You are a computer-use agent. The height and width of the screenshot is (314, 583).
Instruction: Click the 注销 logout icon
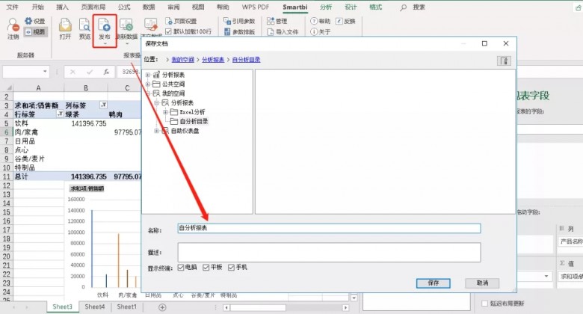pyautogui.click(x=13, y=25)
